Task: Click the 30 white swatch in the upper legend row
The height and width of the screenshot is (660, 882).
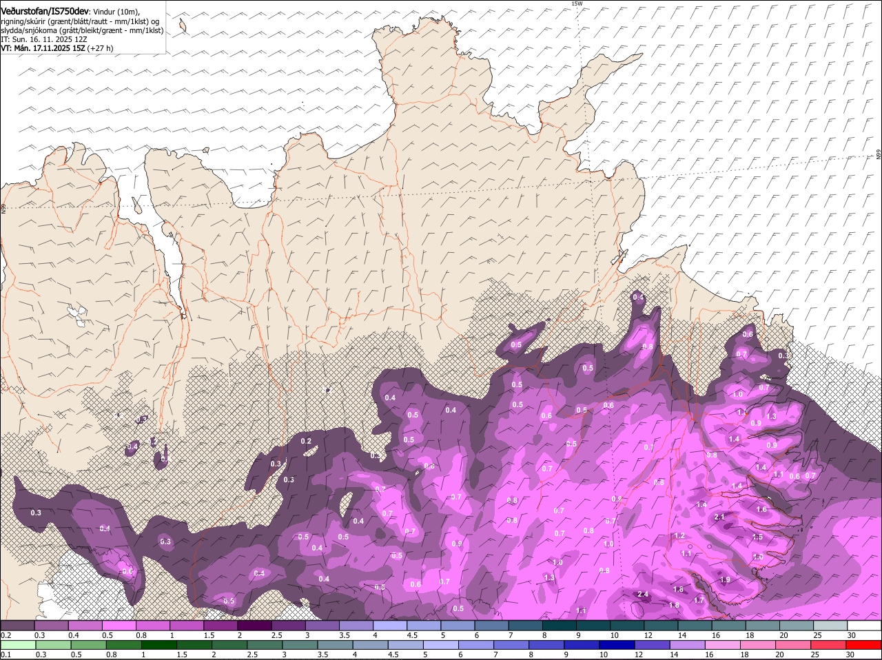Action: coord(864,626)
